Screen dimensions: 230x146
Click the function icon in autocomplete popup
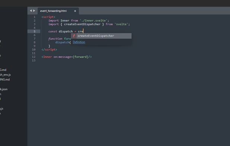74,36
